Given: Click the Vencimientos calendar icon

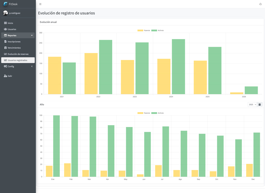Looking at the screenshot, I should pyautogui.click(x=5, y=48).
